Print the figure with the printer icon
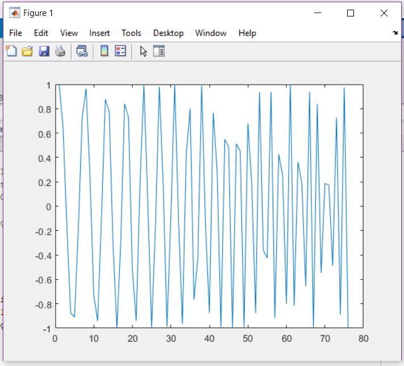The width and height of the screenshot is (404, 366). click(60, 51)
